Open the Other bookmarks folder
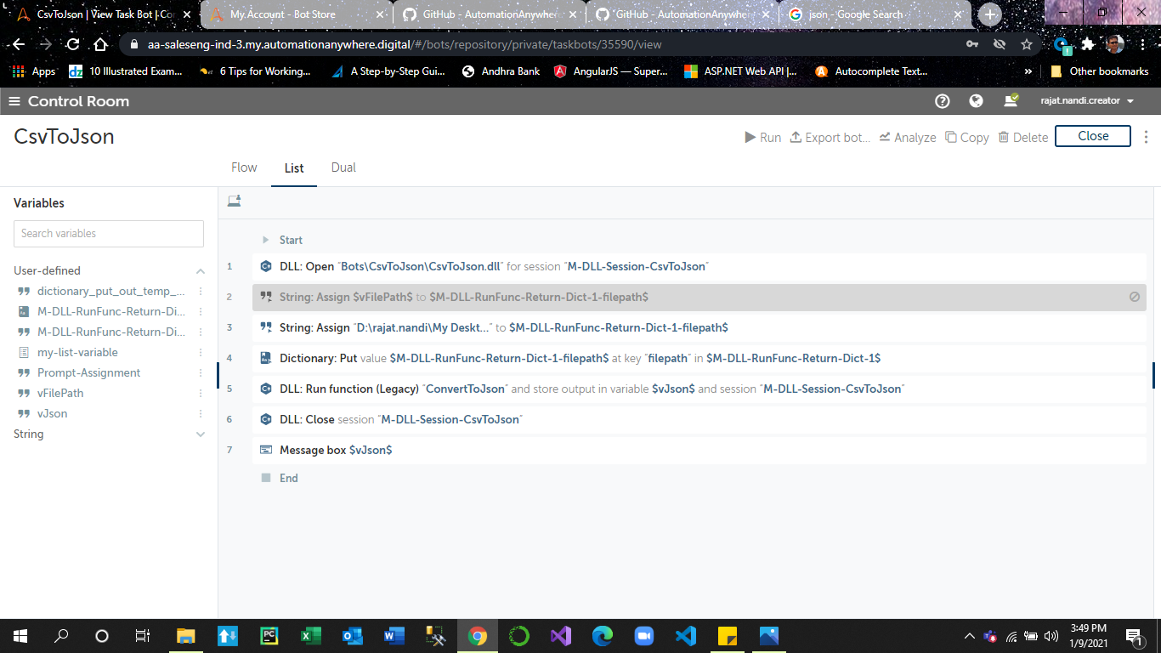1161x653 pixels. (x=1100, y=71)
